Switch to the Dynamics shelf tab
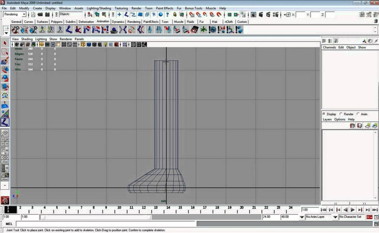 point(118,22)
